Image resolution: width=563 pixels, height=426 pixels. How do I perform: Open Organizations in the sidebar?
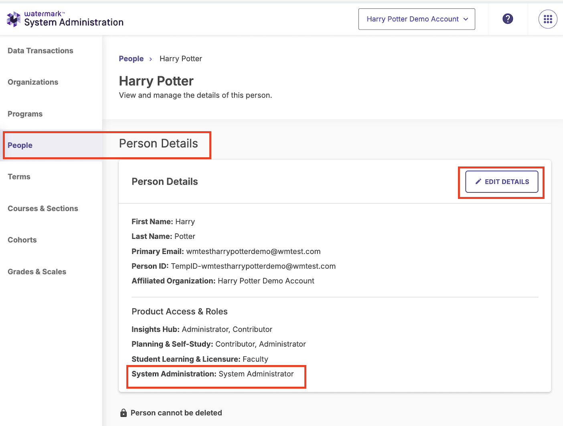(x=33, y=82)
